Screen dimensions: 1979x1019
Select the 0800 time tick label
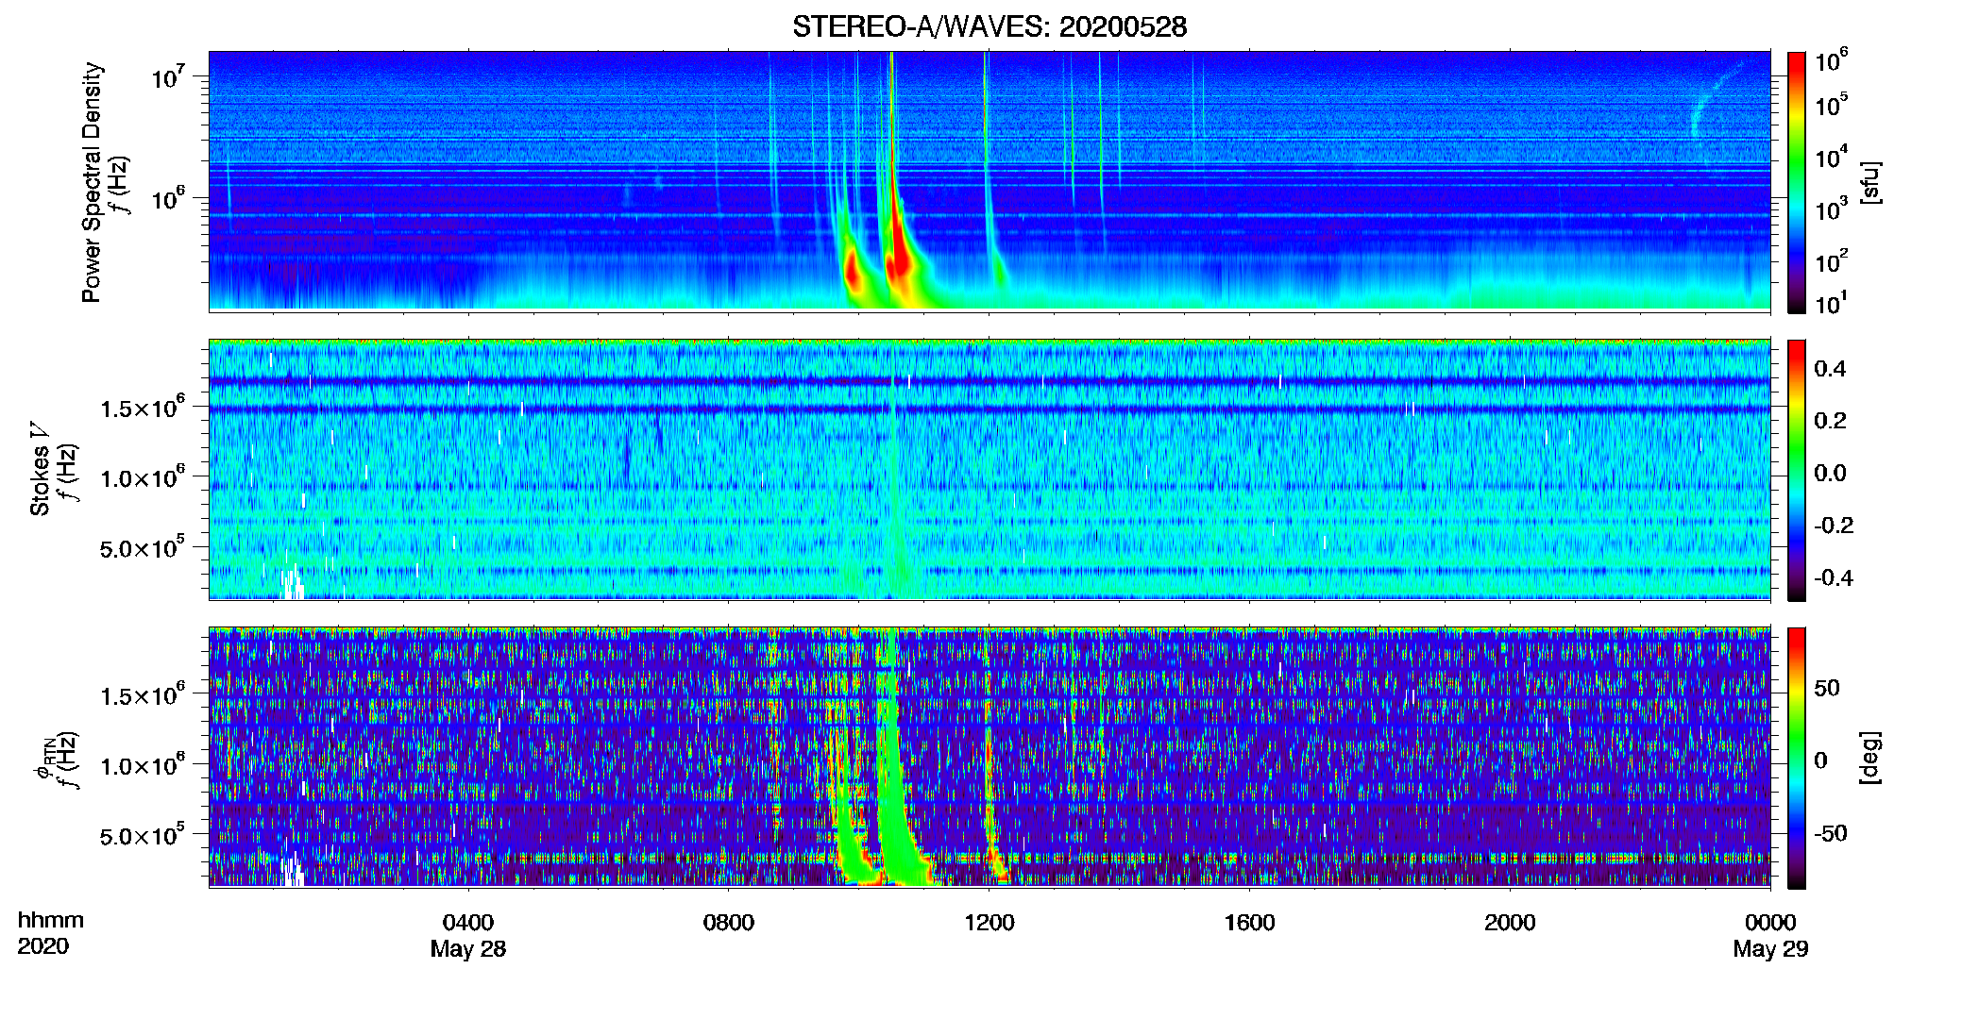point(729,923)
